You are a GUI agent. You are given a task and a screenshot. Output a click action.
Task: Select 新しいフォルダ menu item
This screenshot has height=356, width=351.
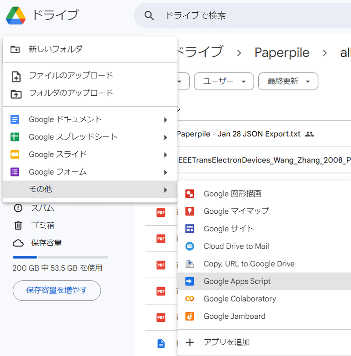click(x=90, y=49)
